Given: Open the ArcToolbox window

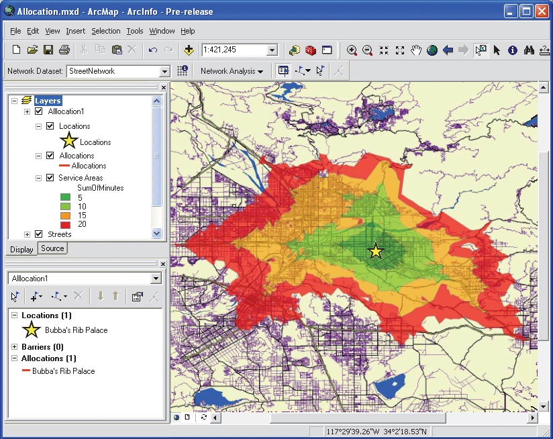Looking at the screenshot, I should [x=310, y=50].
